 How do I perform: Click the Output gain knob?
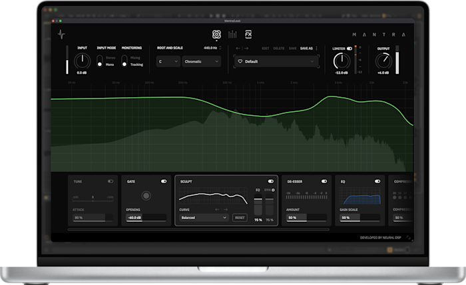(383, 61)
